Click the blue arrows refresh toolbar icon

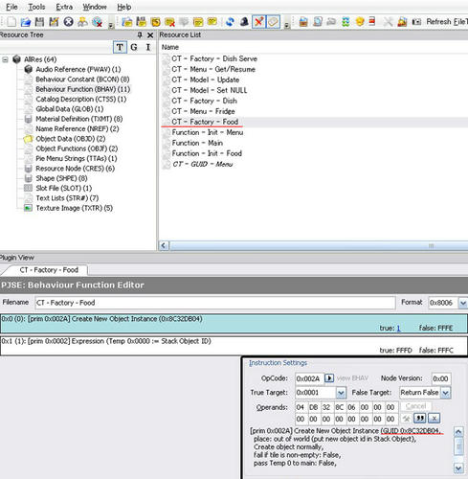click(230, 22)
